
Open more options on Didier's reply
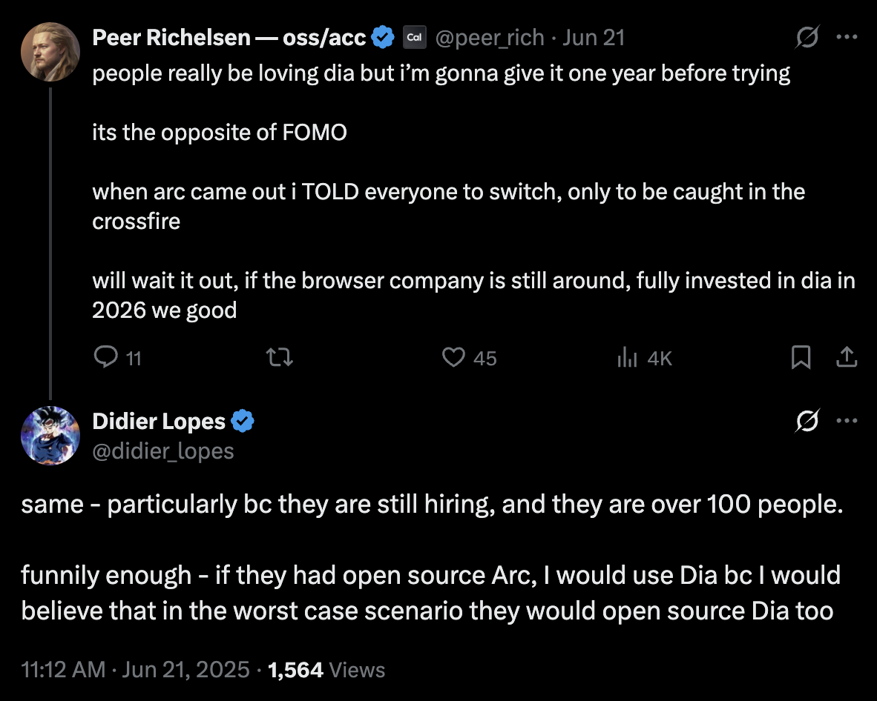[x=847, y=421]
